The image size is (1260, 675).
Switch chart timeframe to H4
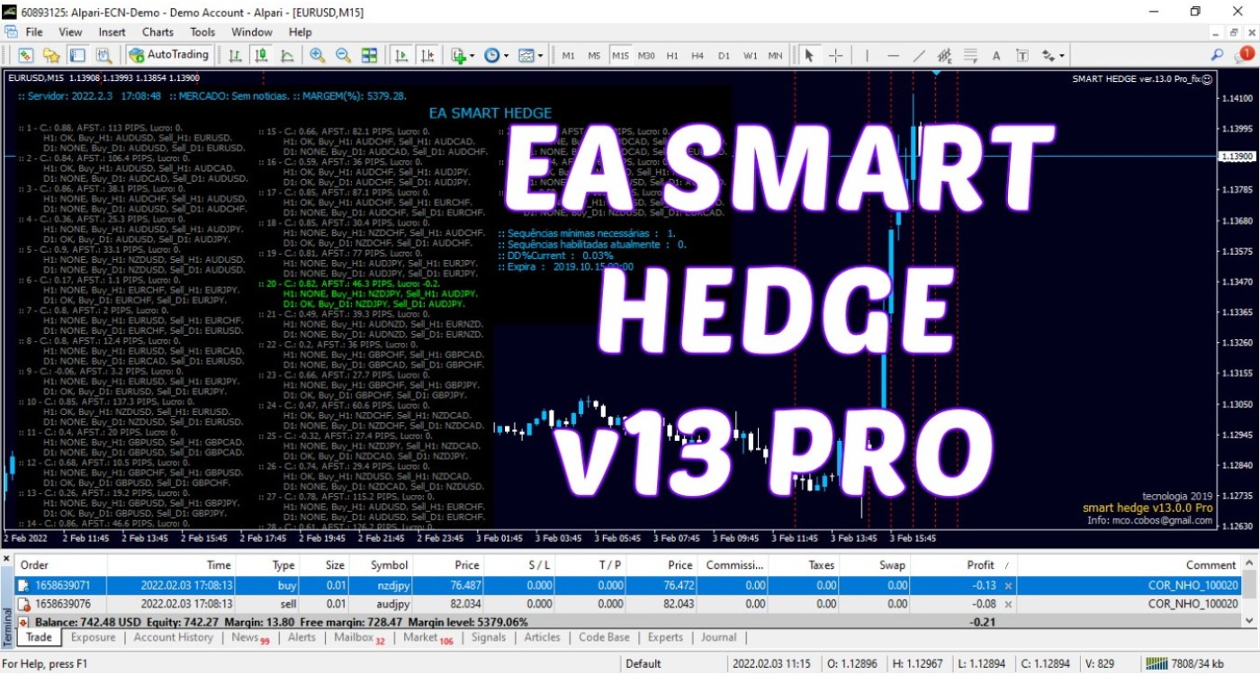[x=697, y=55]
